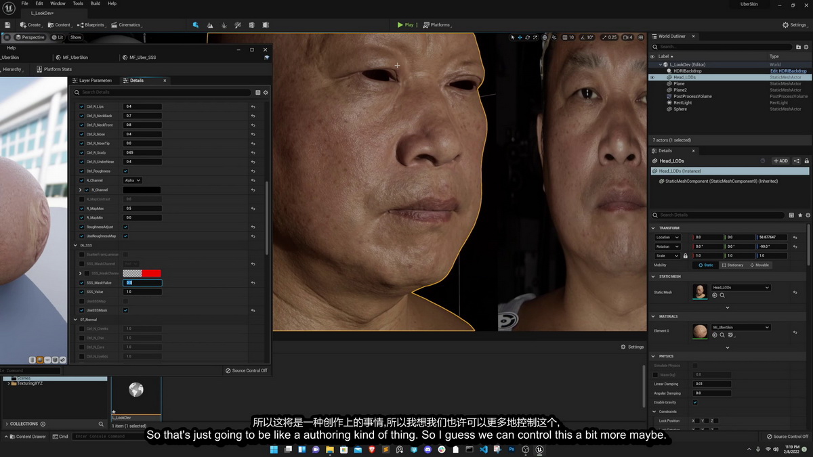Image resolution: width=813 pixels, height=457 pixels.
Task: Click the surface snapping icon in viewport
Action: pos(554,37)
